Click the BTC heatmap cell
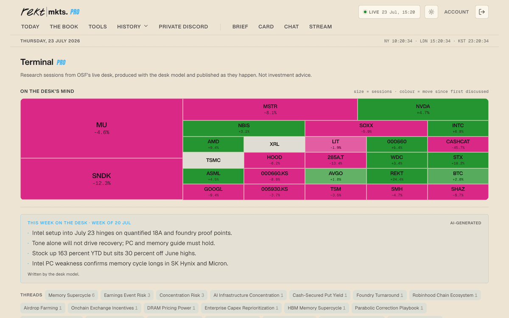The height and width of the screenshot is (318, 509). coord(458,176)
